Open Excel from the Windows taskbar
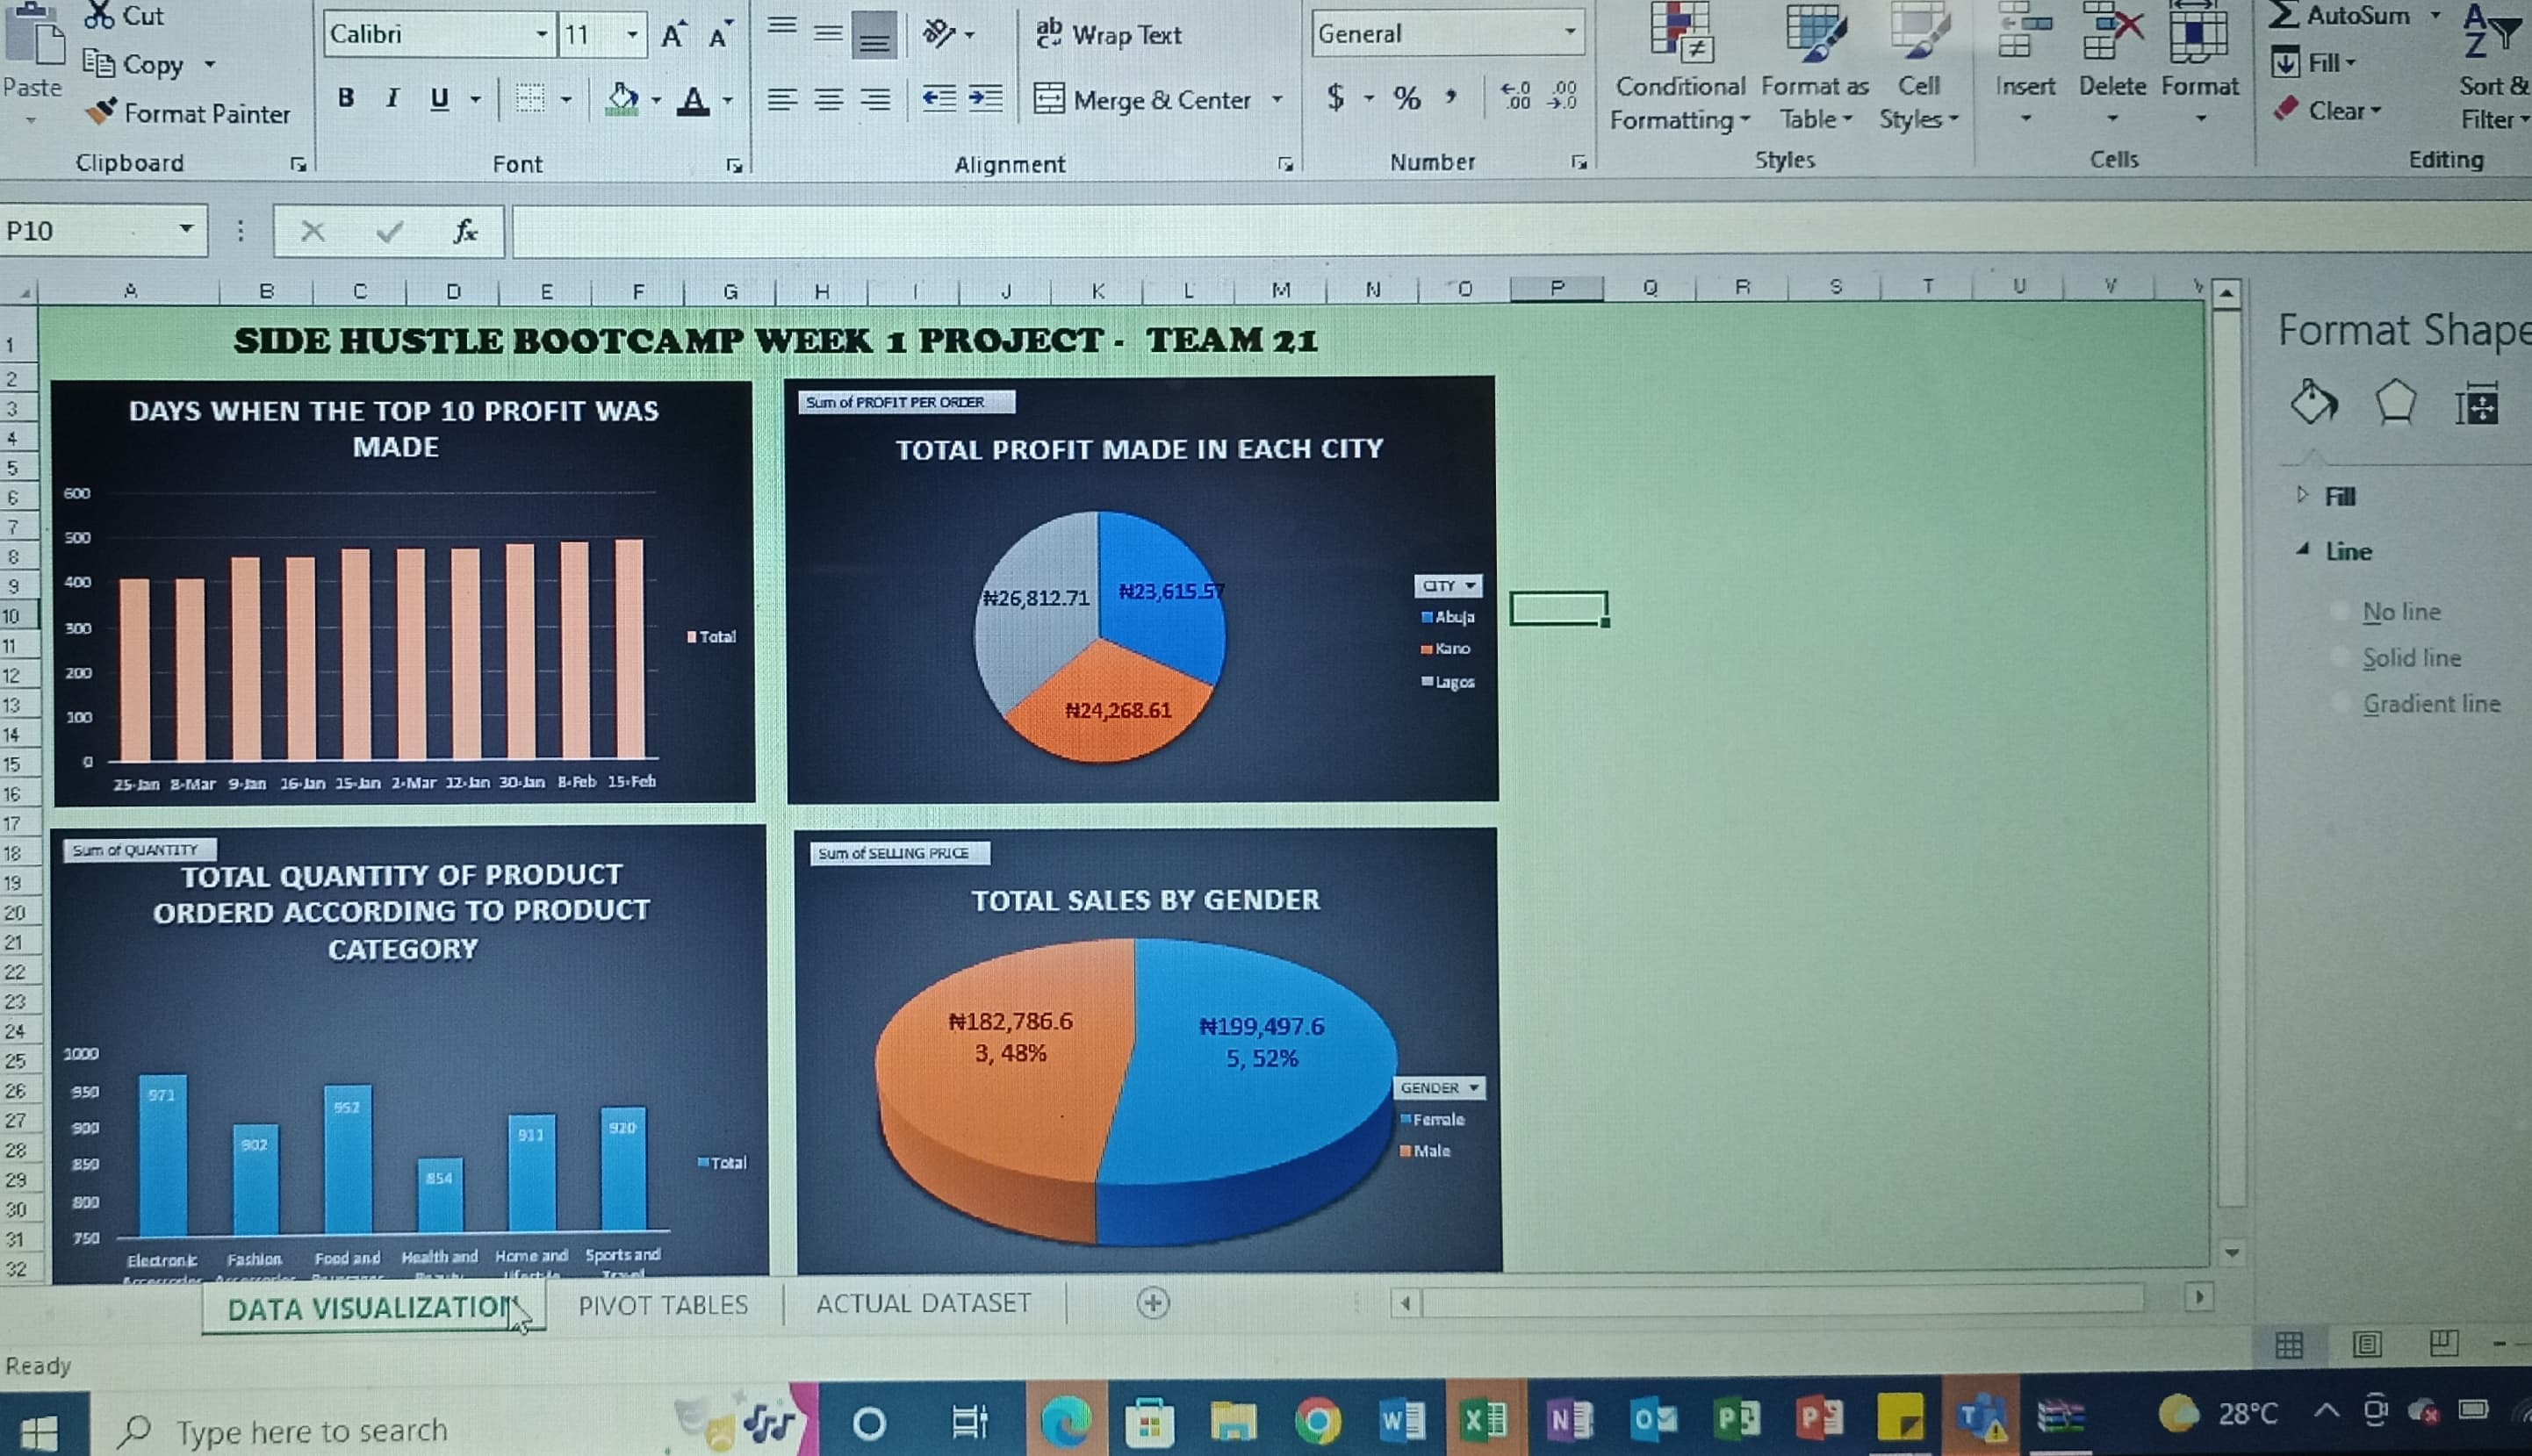The width and height of the screenshot is (2532, 1456). [1484, 1421]
